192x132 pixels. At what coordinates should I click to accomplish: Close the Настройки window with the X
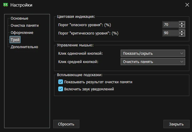pos(187,5)
